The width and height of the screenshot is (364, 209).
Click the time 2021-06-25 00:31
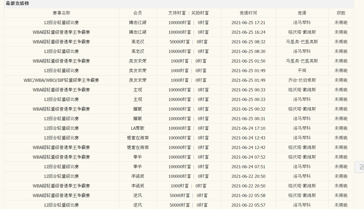[248, 118]
